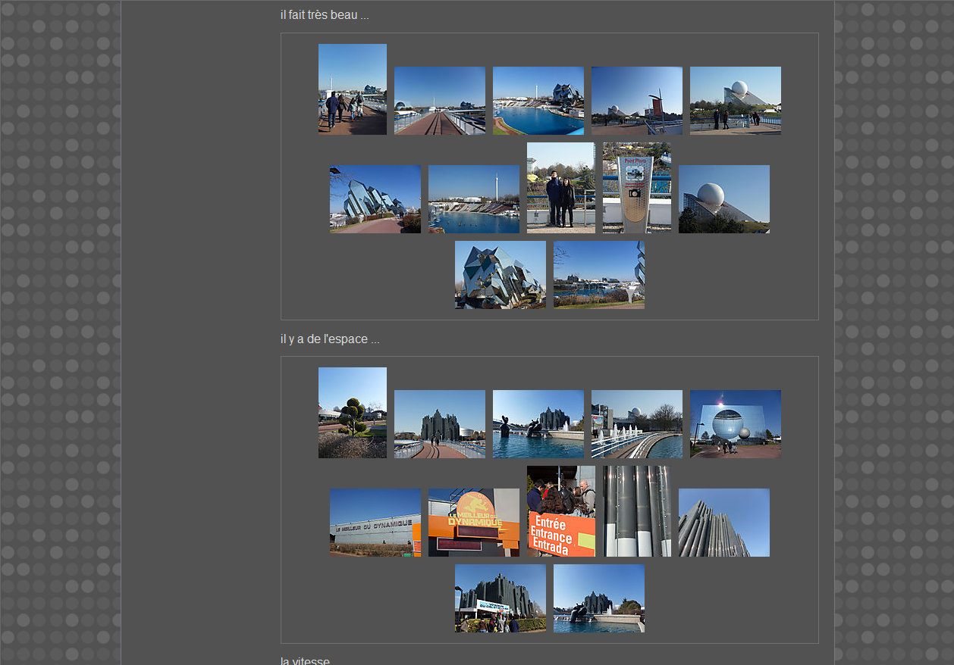Select the orange 'Dynamique' sign thumbnail
This screenshot has height=665, width=954.
(473, 523)
